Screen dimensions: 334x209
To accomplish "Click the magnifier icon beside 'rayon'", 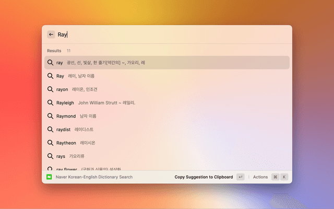I will pos(51,89).
